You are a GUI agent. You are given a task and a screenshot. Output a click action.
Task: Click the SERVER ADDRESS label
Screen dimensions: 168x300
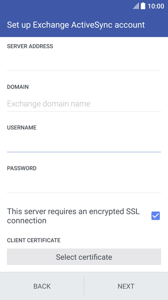[30, 46]
